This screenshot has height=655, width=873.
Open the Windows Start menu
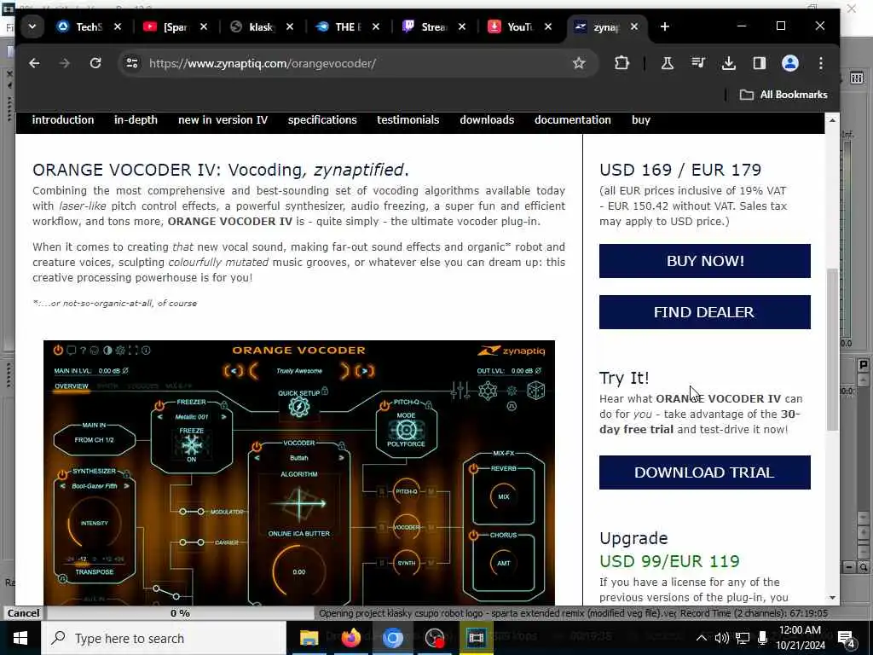coord(20,638)
